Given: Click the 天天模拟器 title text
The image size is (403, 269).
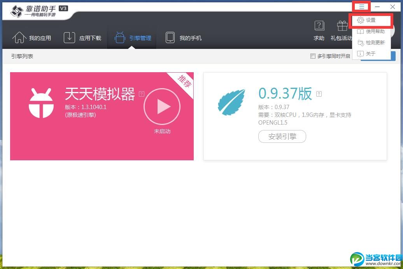Looking at the screenshot, I should [100, 94].
